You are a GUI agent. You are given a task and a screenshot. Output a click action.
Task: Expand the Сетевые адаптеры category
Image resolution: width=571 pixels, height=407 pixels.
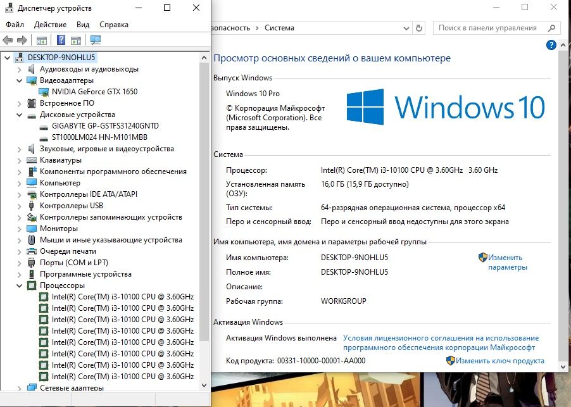[x=19, y=389]
